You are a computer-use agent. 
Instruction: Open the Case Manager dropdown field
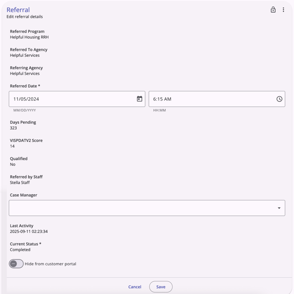pos(140,208)
